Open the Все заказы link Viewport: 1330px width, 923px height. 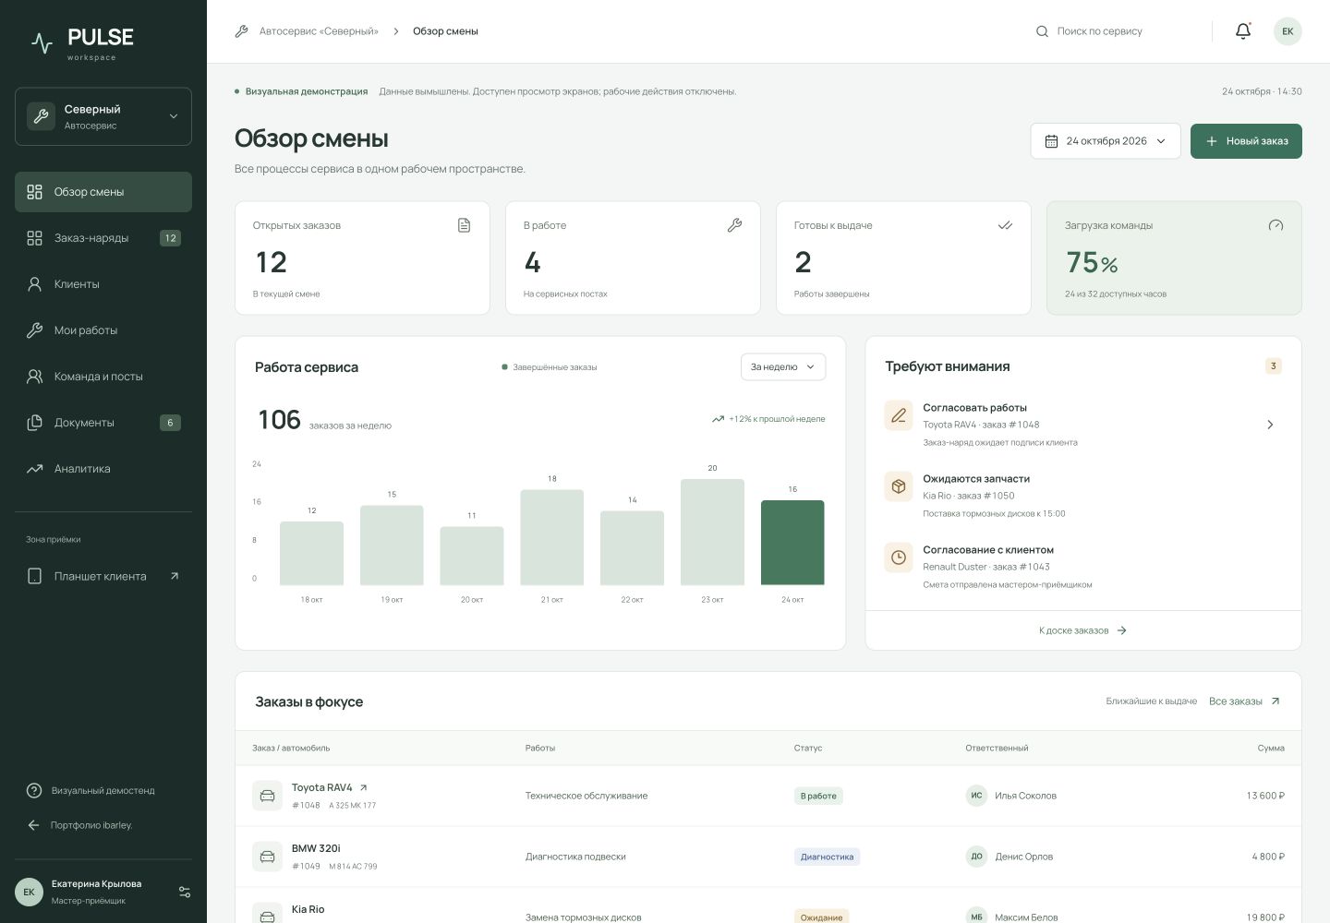point(1244,701)
